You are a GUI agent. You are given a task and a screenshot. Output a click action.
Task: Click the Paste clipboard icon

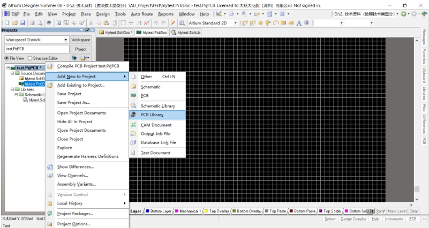tap(107, 23)
